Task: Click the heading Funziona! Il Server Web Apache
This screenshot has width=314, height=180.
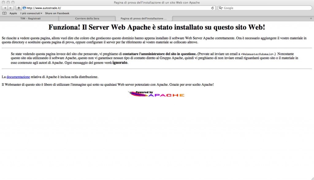Action: (157, 27)
